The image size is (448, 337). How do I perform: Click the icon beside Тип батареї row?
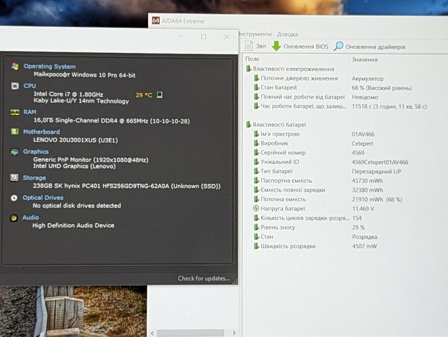256,171
